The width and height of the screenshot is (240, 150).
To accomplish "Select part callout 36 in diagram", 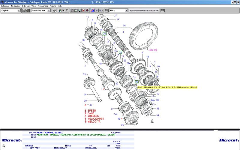I will click(x=122, y=125).
